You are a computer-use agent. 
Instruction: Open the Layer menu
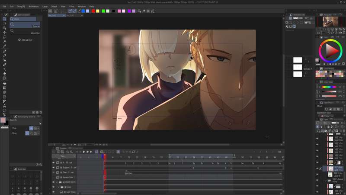click(x=45, y=6)
